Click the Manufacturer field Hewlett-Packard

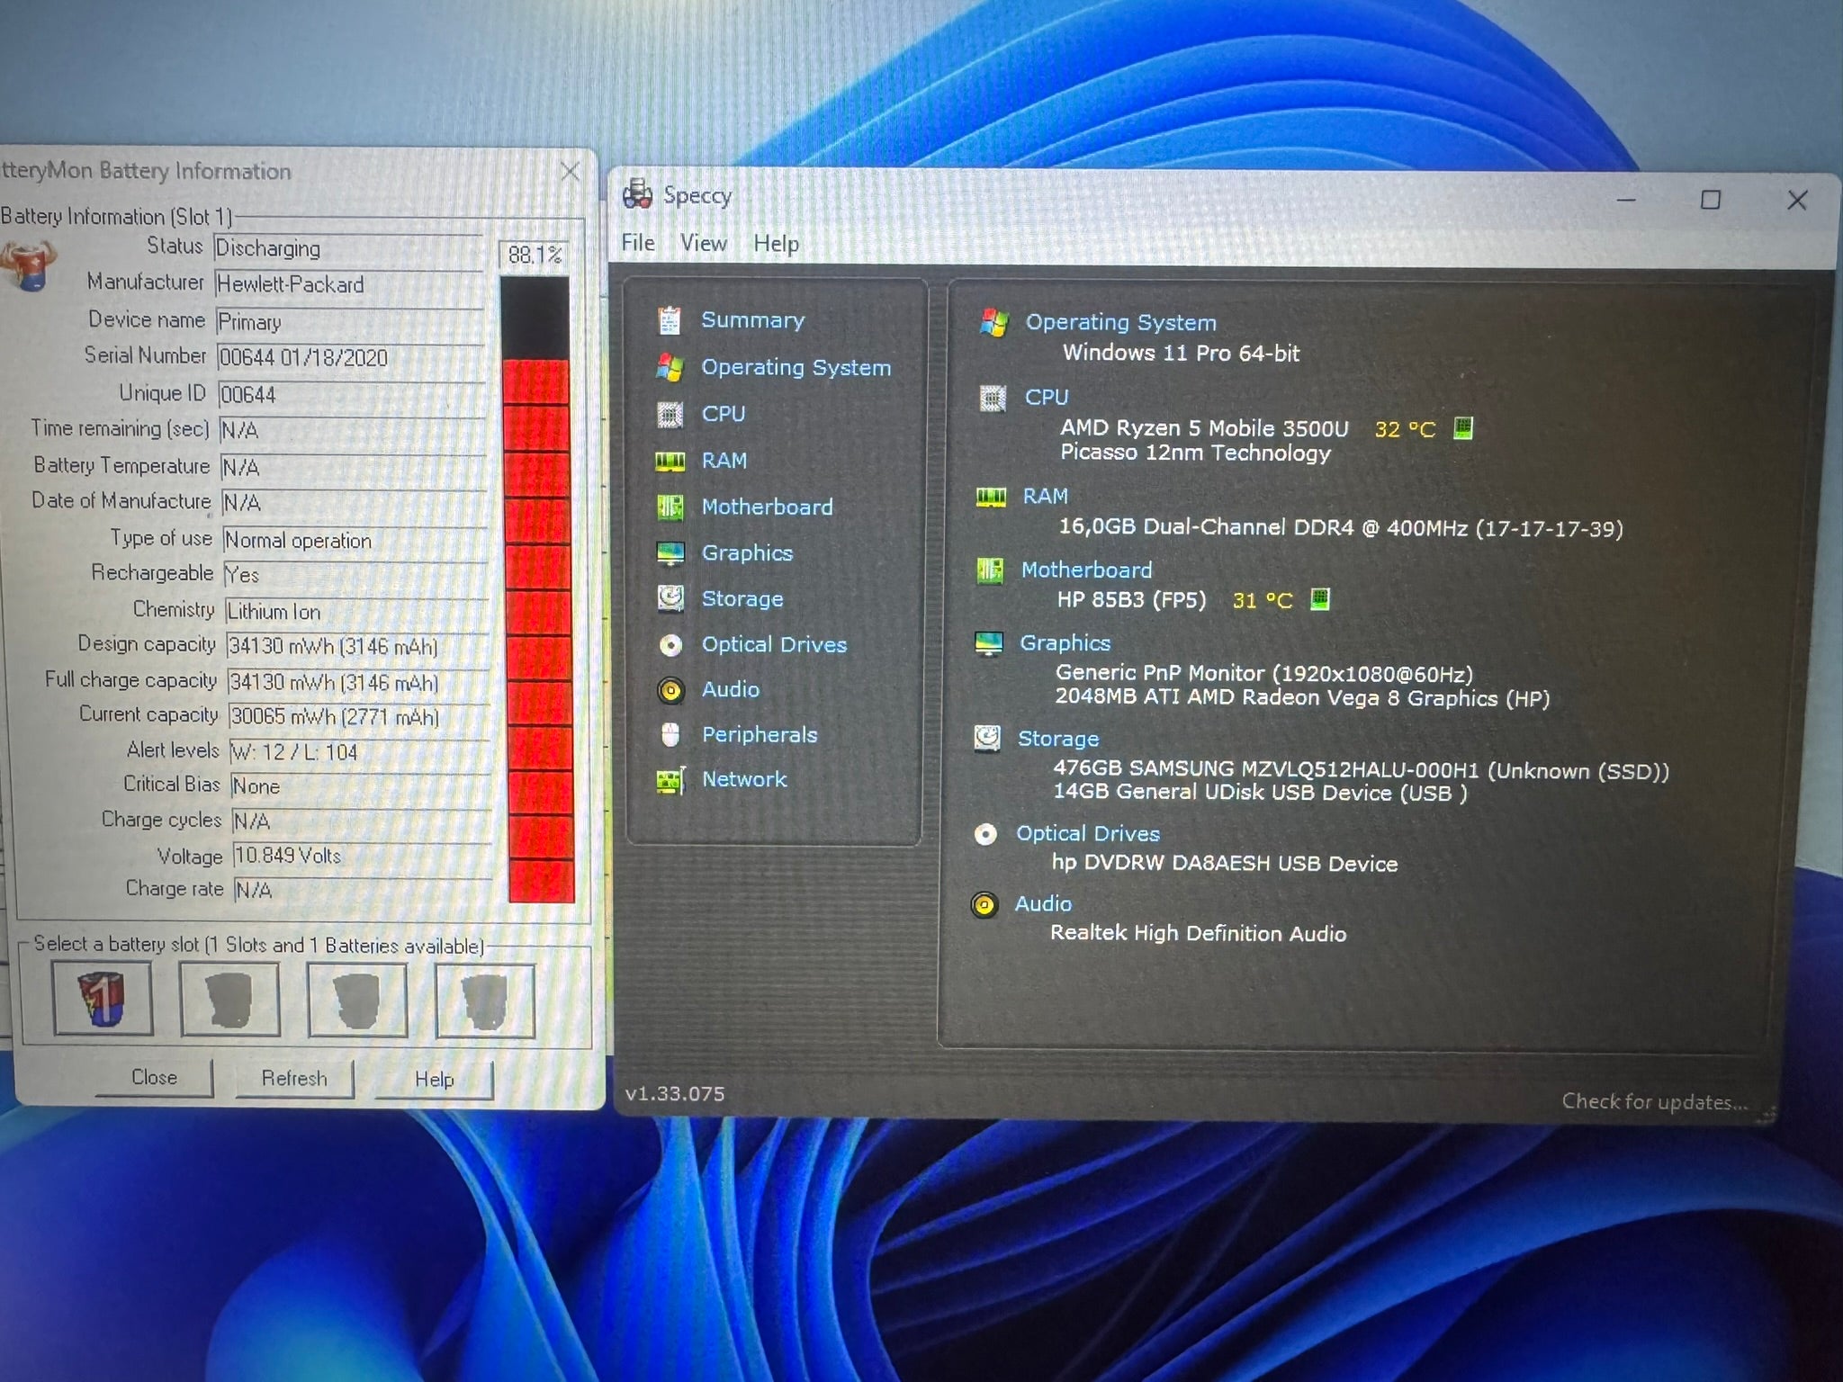[x=349, y=284]
